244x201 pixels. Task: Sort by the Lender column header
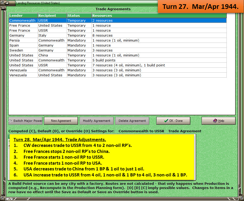tap(23, 15)
